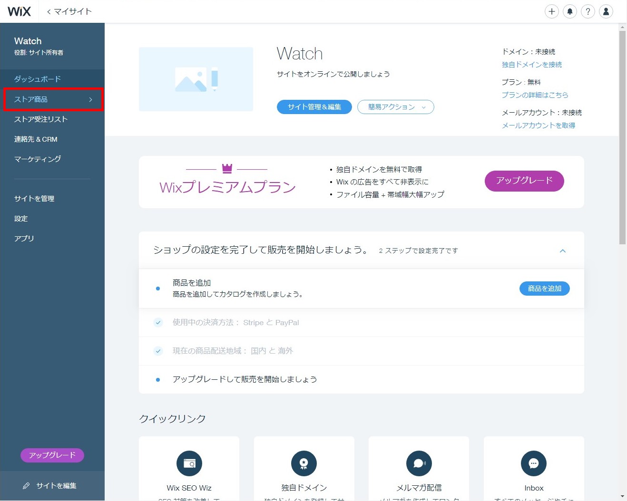
Task: Click the サイト管理&編集 button
Action: (314, 107)
